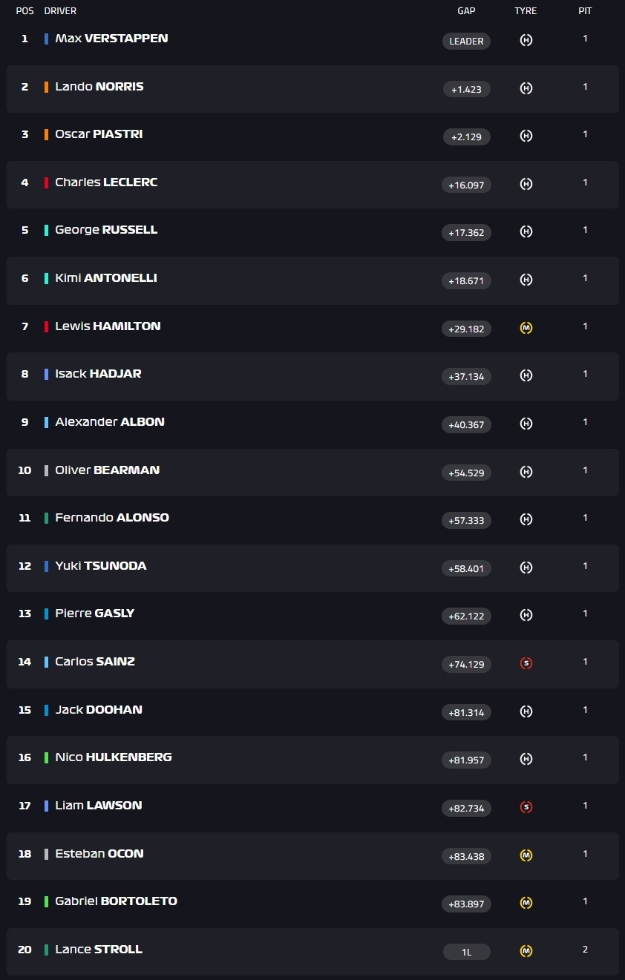This screenshot has height=980, width=625.
Task: Click Ocon's medium tyre icon
Action: click(526, 855)
